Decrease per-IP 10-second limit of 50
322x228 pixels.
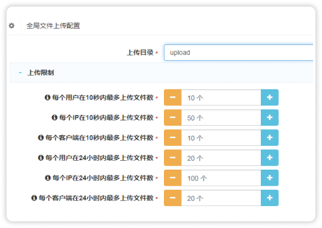pyautogui.click(x=173, y=117)
